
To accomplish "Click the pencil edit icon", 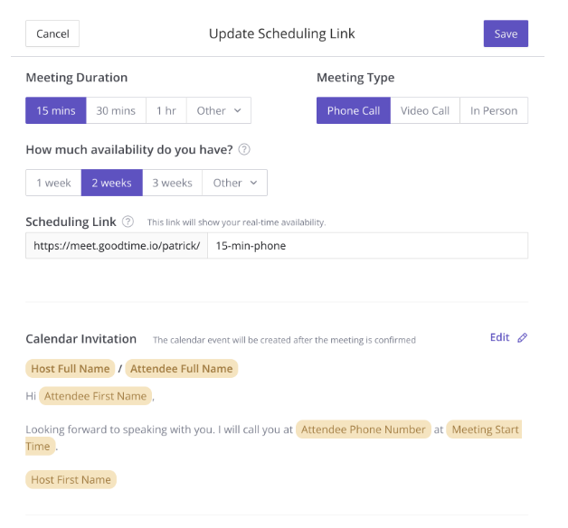I will pos(522,337).
